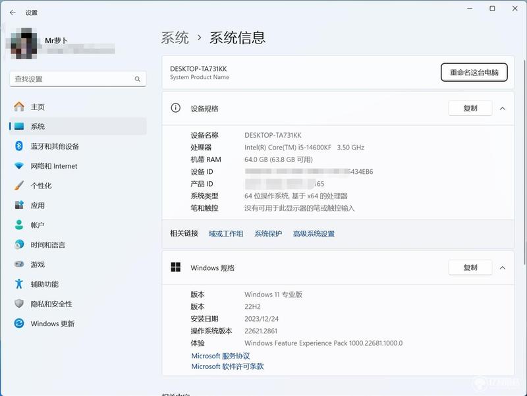
Task: Click the Bluetooth icon in sidebar
Action: tap(19, 146)
